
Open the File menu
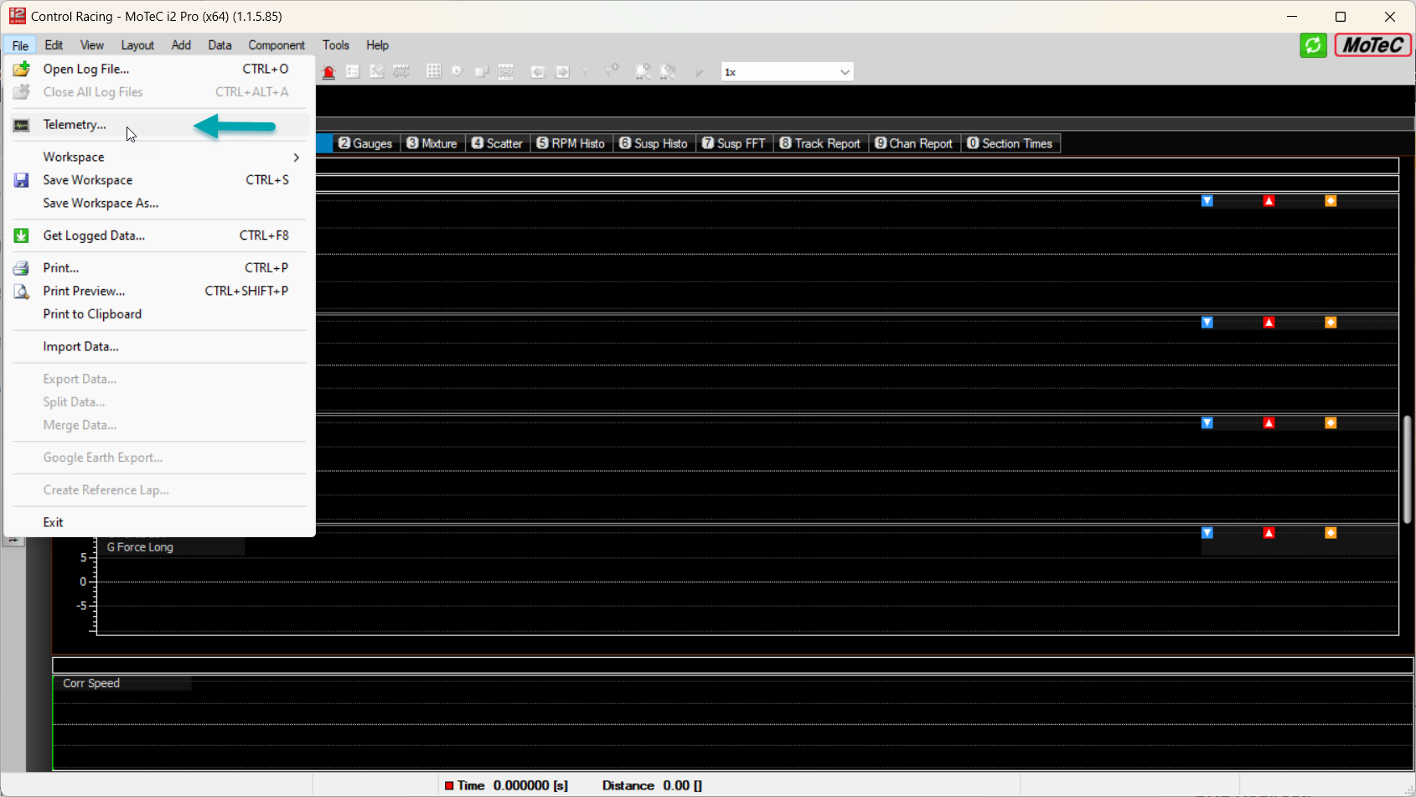click(x=20, y=45)
